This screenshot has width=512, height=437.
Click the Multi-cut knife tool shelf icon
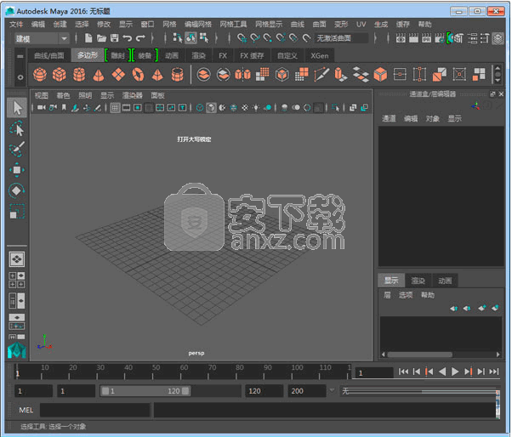tap(321, 75)
